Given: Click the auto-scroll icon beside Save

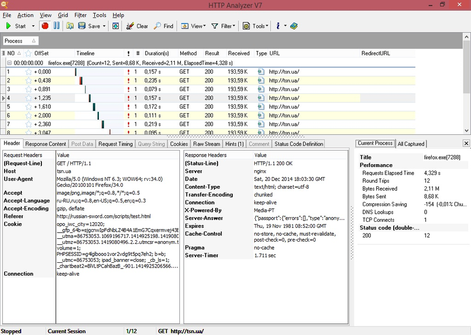Looking at the screenshot, I should [x=116, y=26].
